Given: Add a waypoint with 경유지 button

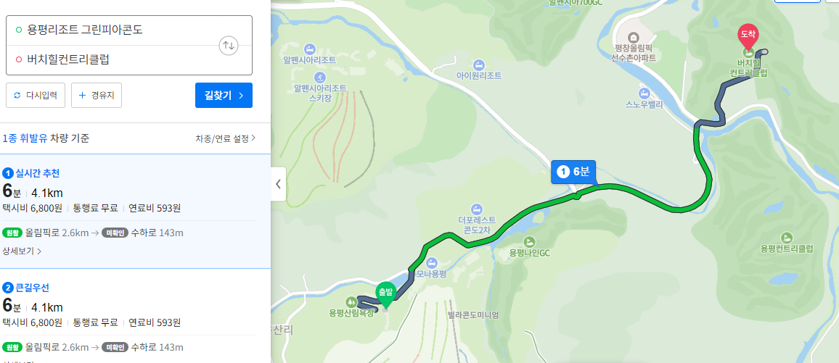Looking at the screenshot, I should click(97, 96).
